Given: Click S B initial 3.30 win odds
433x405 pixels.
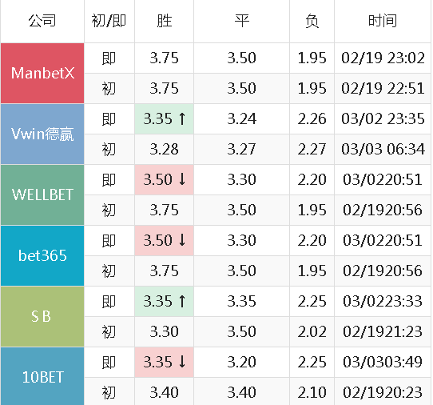Looking at the screenshot, I should pyautogui.click(x=164, y=332).
